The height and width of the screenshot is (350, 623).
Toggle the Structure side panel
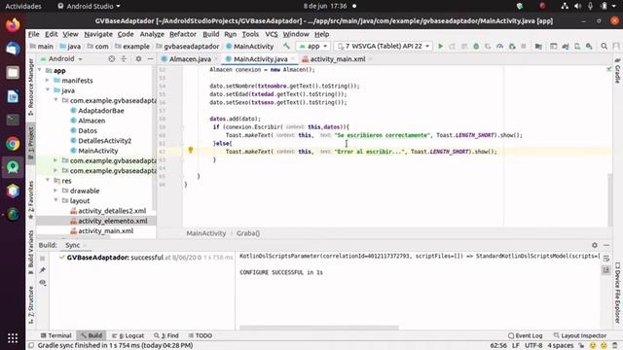click(x=30, y=304)
